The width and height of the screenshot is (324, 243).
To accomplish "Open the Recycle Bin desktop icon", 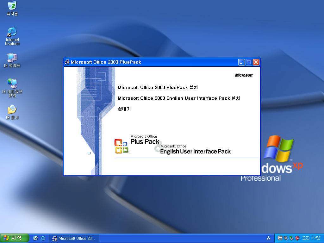I will 12,8.
